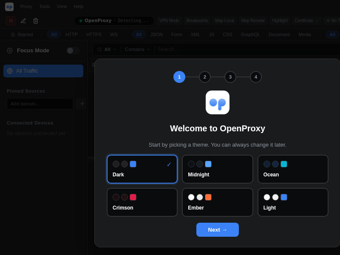Click the Focus Mode target icon

click(x=10, y=51)
